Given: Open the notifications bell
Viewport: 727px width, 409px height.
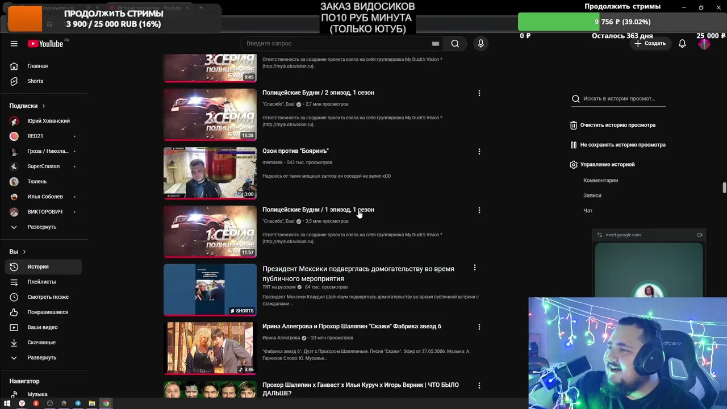Looking at the screenshot, I should [x=682, y=44].
